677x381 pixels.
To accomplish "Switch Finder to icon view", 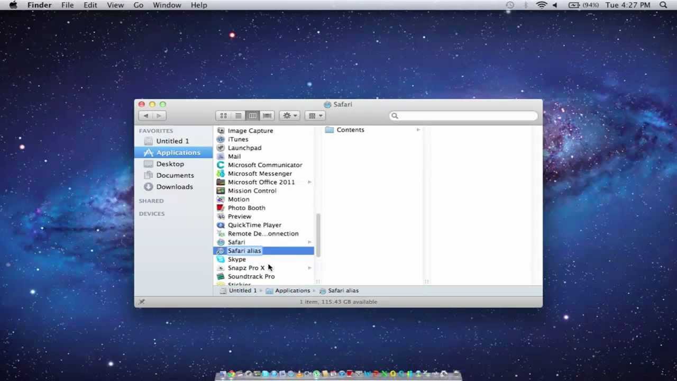I will 223,116.
